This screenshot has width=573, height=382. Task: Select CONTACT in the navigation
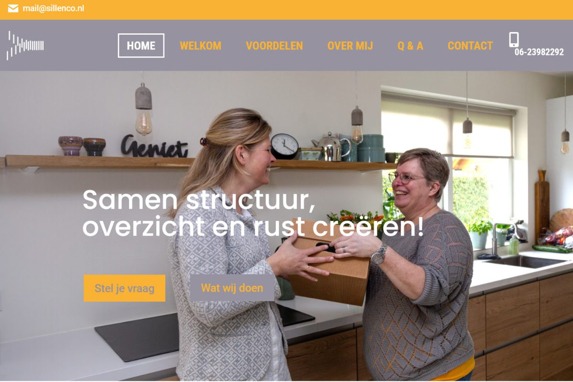click(x=470, y=46)
